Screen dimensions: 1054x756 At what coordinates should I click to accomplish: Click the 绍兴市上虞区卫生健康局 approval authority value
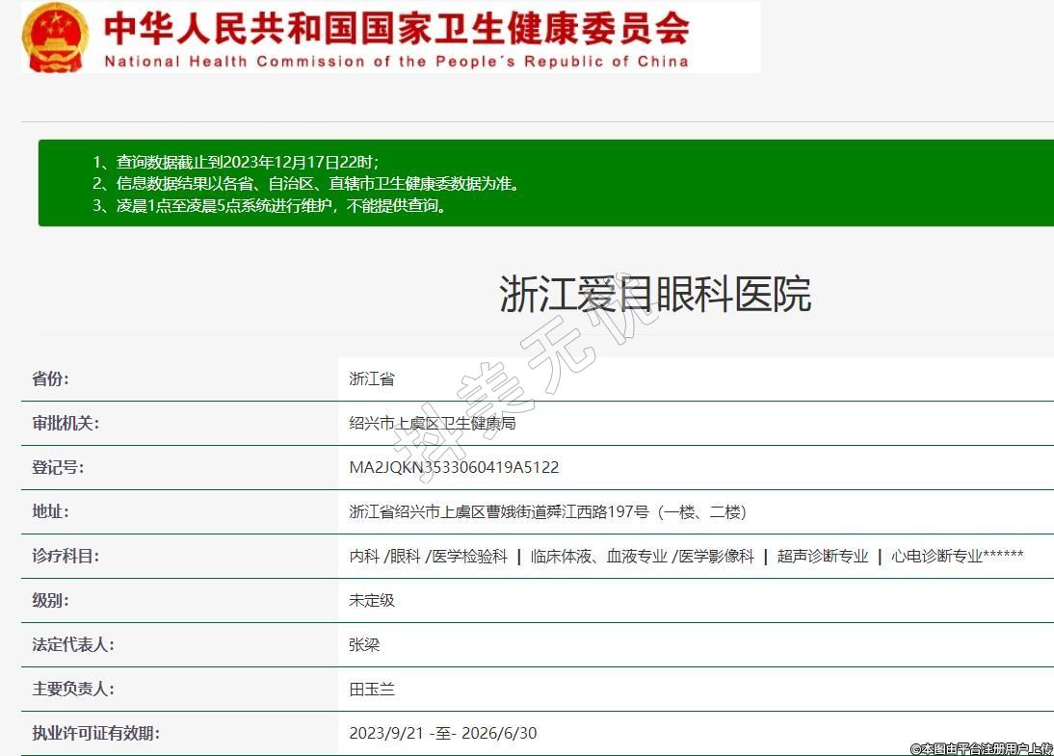[x=432, y=423]
